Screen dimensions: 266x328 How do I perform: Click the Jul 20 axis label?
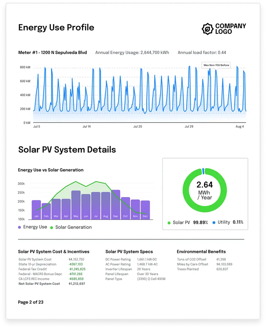138,127
